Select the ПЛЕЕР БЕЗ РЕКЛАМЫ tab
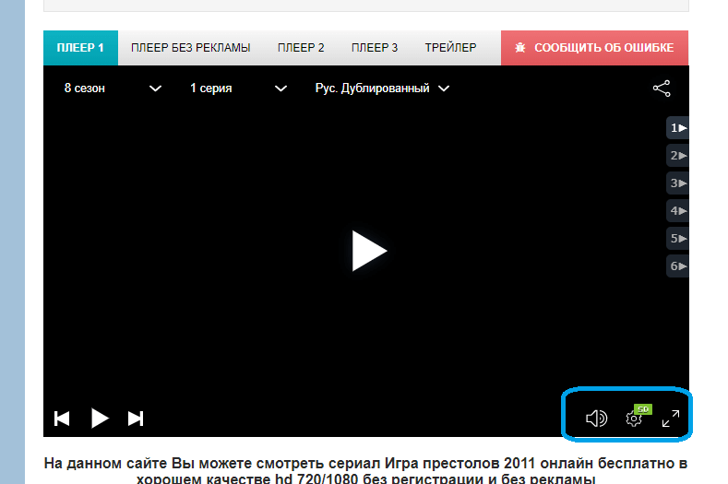 coord(190,48)
